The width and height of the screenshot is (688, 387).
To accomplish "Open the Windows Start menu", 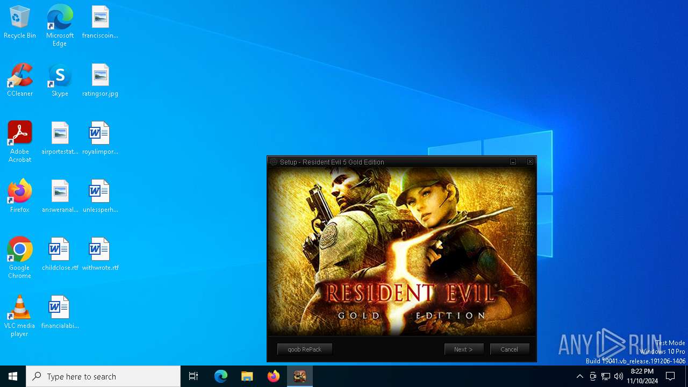I will tap(13, 376).
